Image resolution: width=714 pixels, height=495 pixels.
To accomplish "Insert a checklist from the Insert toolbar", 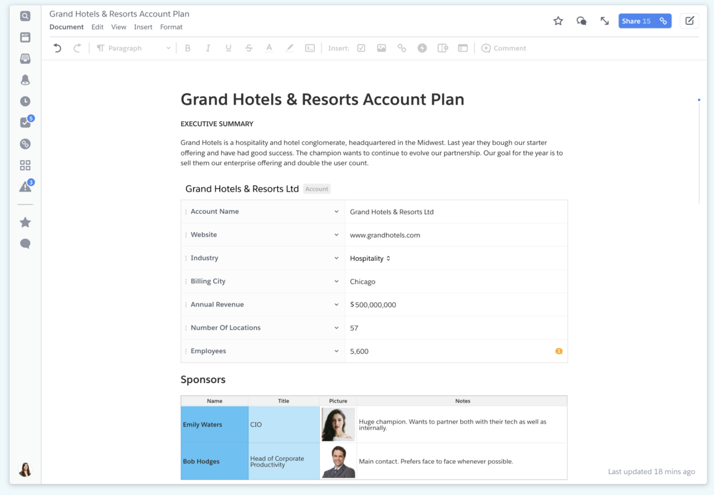I will click(x=361, y=48).
